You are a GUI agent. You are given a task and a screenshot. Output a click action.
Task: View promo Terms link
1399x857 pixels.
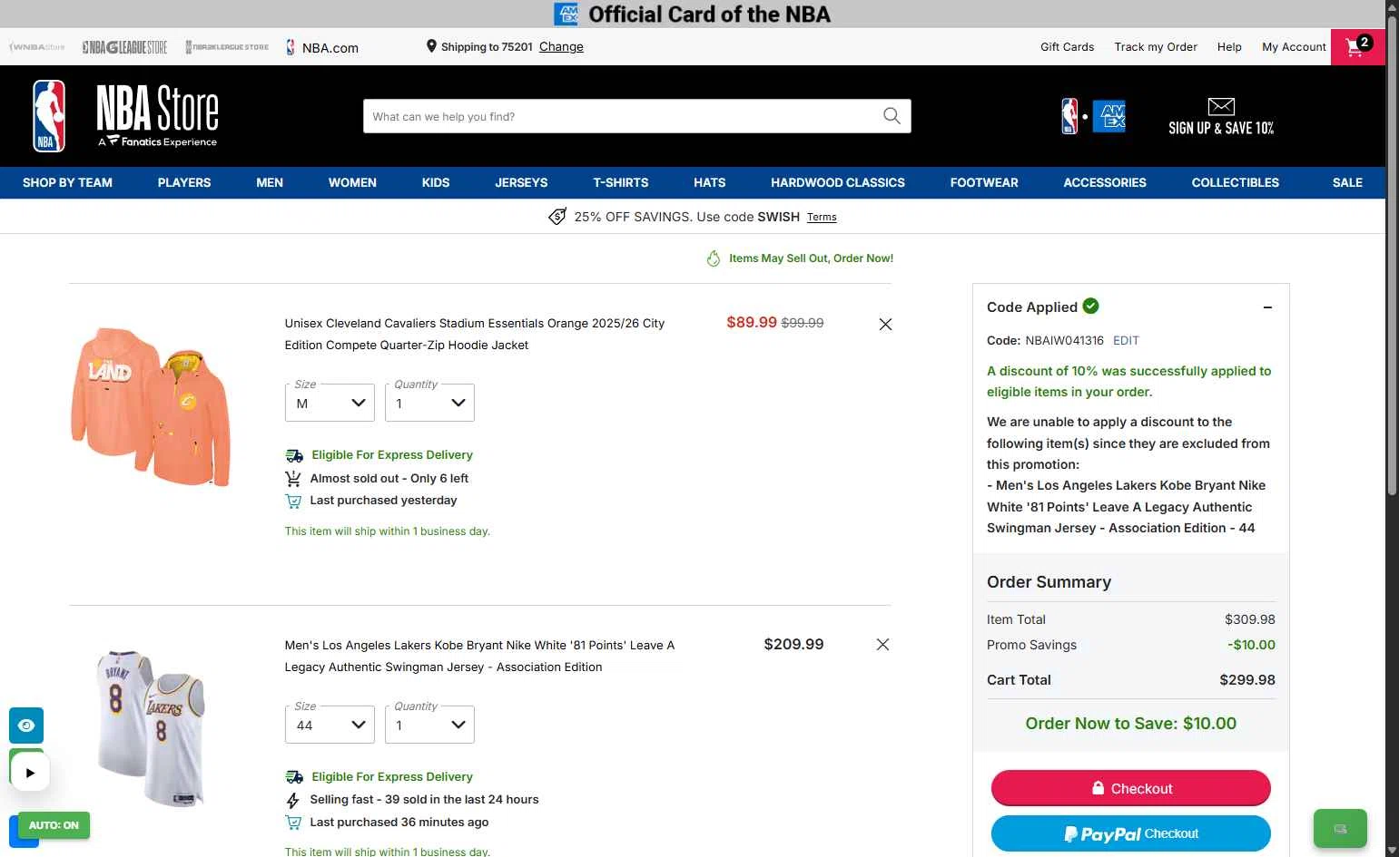(x=822, y=218)
